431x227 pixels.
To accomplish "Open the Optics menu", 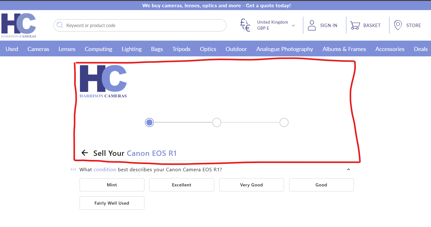I will coord(208,49).
